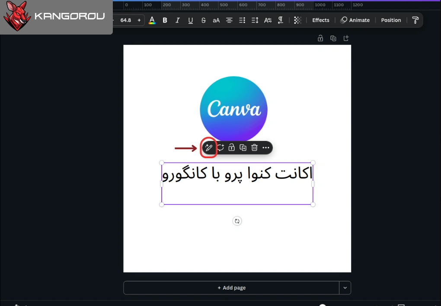
Task: Click the font size field showing 64.8
Action: click(126, 20)
